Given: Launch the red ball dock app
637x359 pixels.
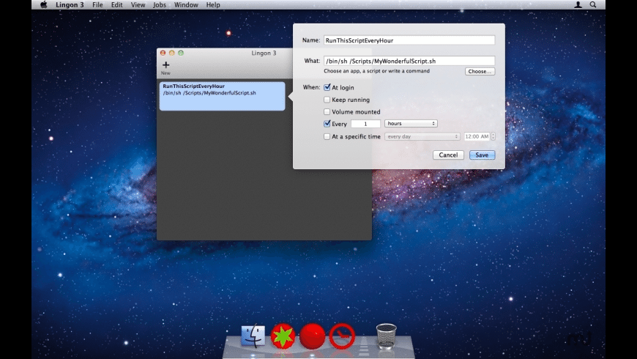Looking at the screenshot, I should (x=313, y=336).
